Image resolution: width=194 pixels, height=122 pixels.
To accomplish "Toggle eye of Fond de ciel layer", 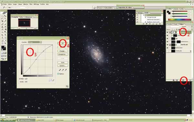I will click(x=167, y=45).
